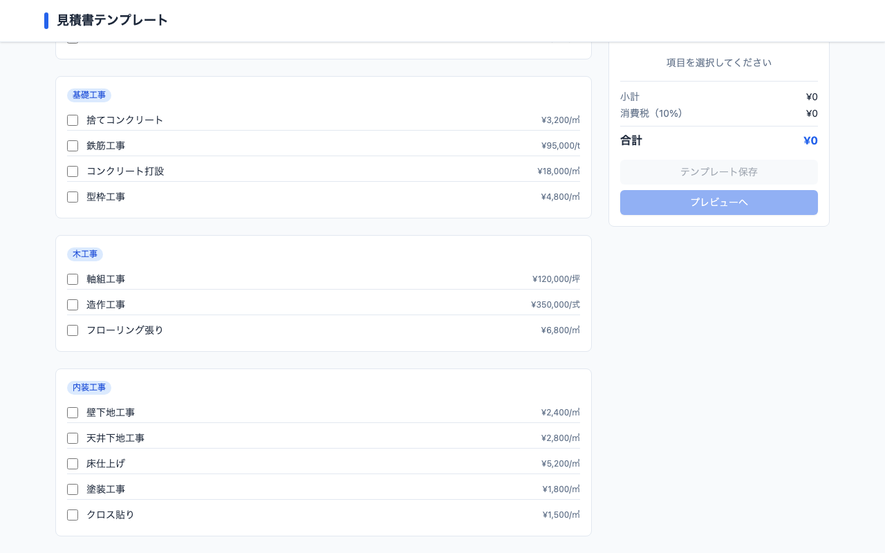
Task: Check the 軸組工事 checkbox
Action: 73,279
